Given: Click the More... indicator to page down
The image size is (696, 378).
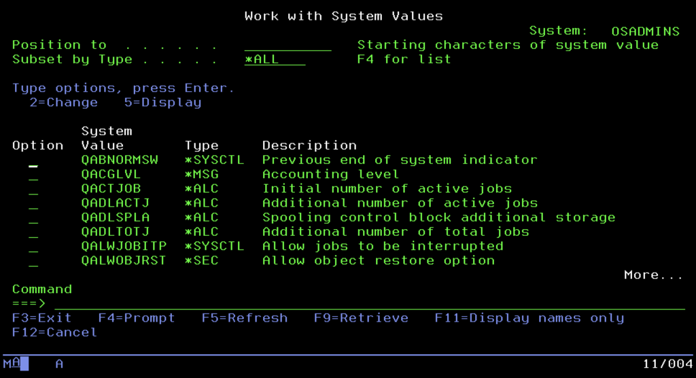Looking at the screenshot, I should (653, 275).
